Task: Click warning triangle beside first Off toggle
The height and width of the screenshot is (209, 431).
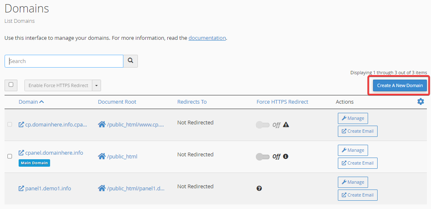Action: [x=286, y=125]
